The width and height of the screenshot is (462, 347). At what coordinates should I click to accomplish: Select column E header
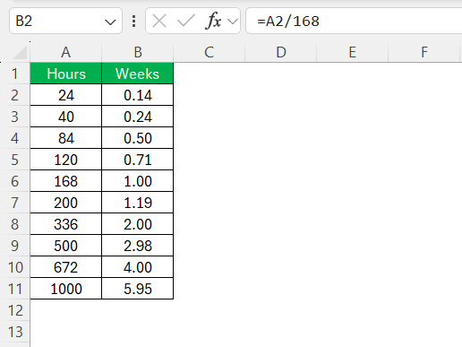click(x=353, y=52)
